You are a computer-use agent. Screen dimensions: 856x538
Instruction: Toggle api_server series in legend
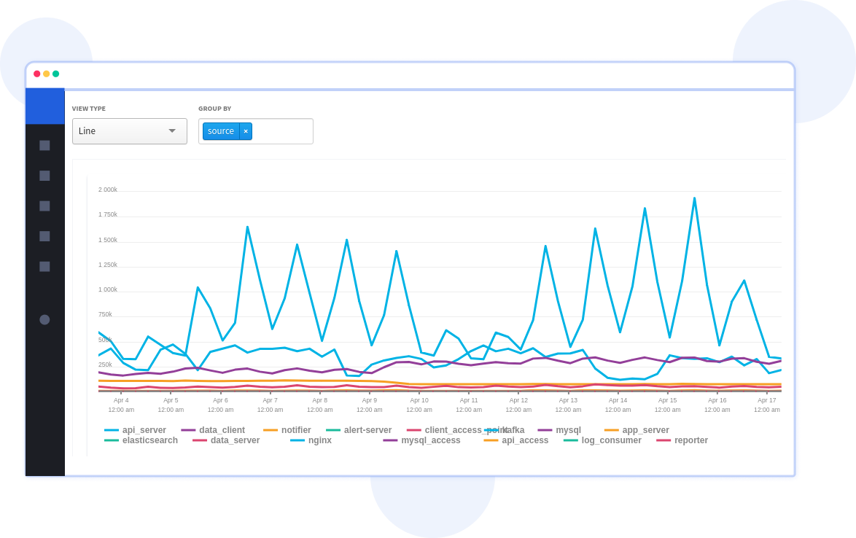point(144,430)
